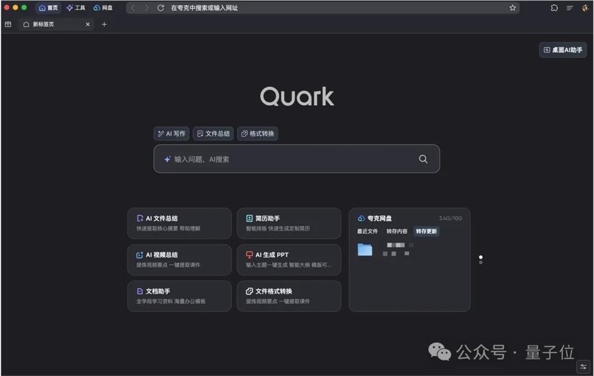Switch to the 工具 menu tab
Image resolution: width=594 pixels, height=376 pixels.
[75, 8]
